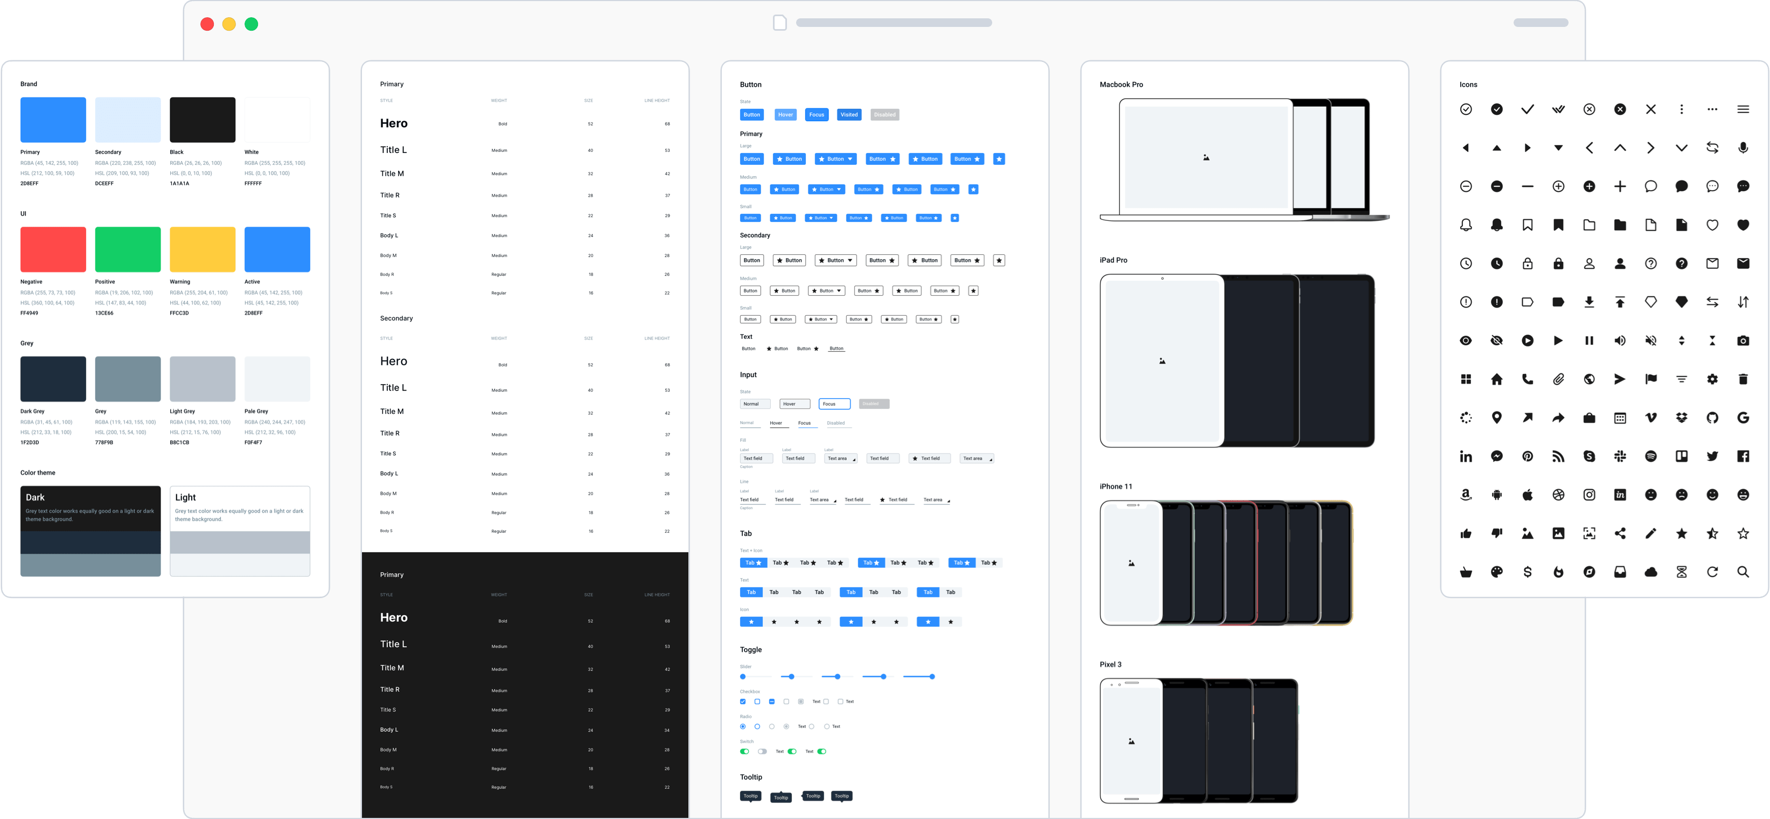Click the Hover state button
This screenshot has height=819, width=1770.
(x=785, y=114)
